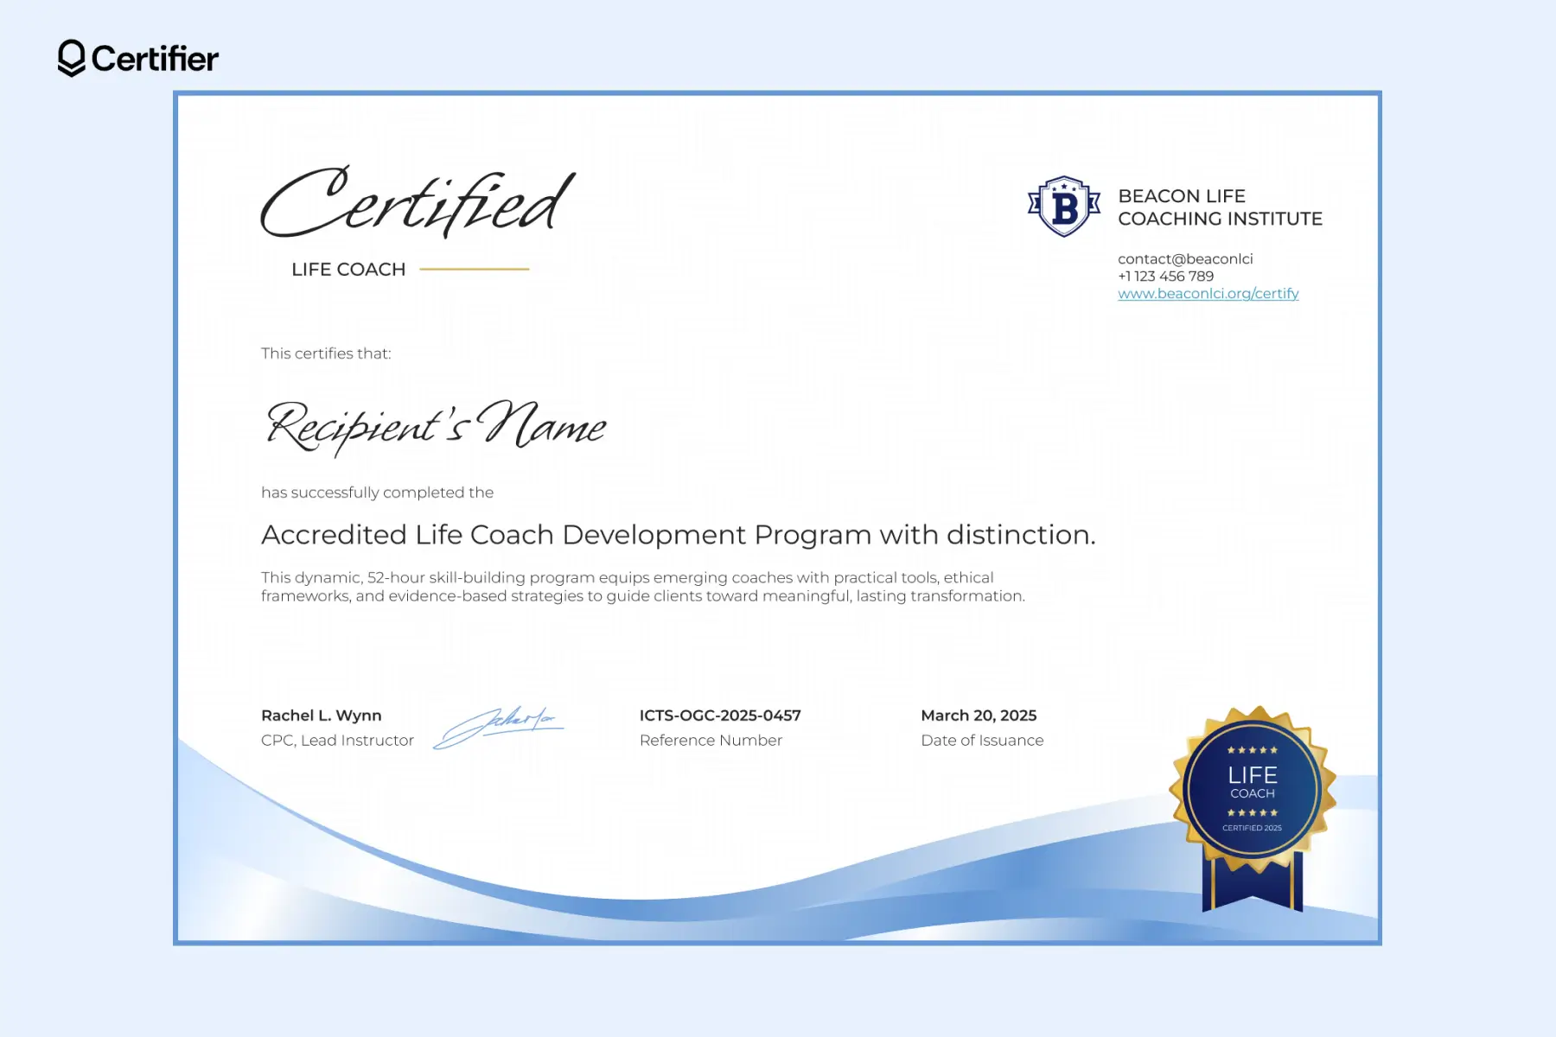This screenshot has height=1037, width=1556.
Task: Select the name 'Rachel L. Wynn'
Action: (x=322, y=716)
